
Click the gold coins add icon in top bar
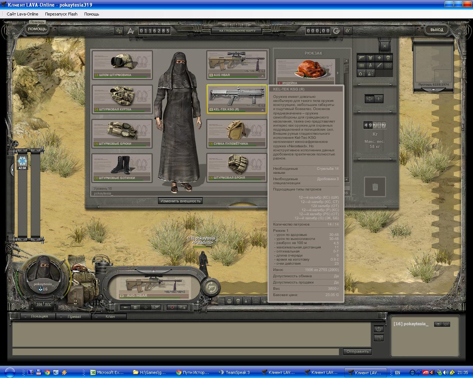[x=347, y=31]
